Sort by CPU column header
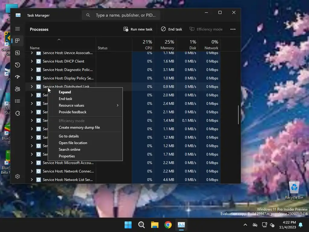Viewport: 309px width, 232px height. (x=143, y=44)
